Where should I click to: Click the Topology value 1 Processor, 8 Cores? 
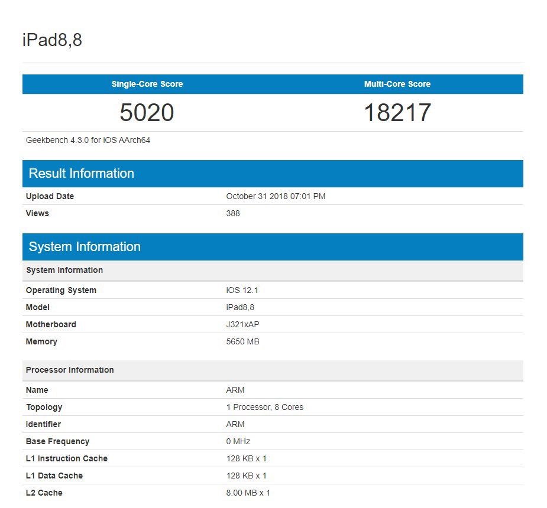click(264, 407)
